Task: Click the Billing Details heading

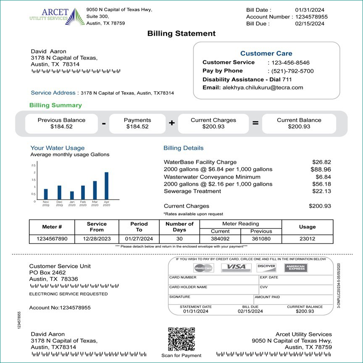Action: 184,148
